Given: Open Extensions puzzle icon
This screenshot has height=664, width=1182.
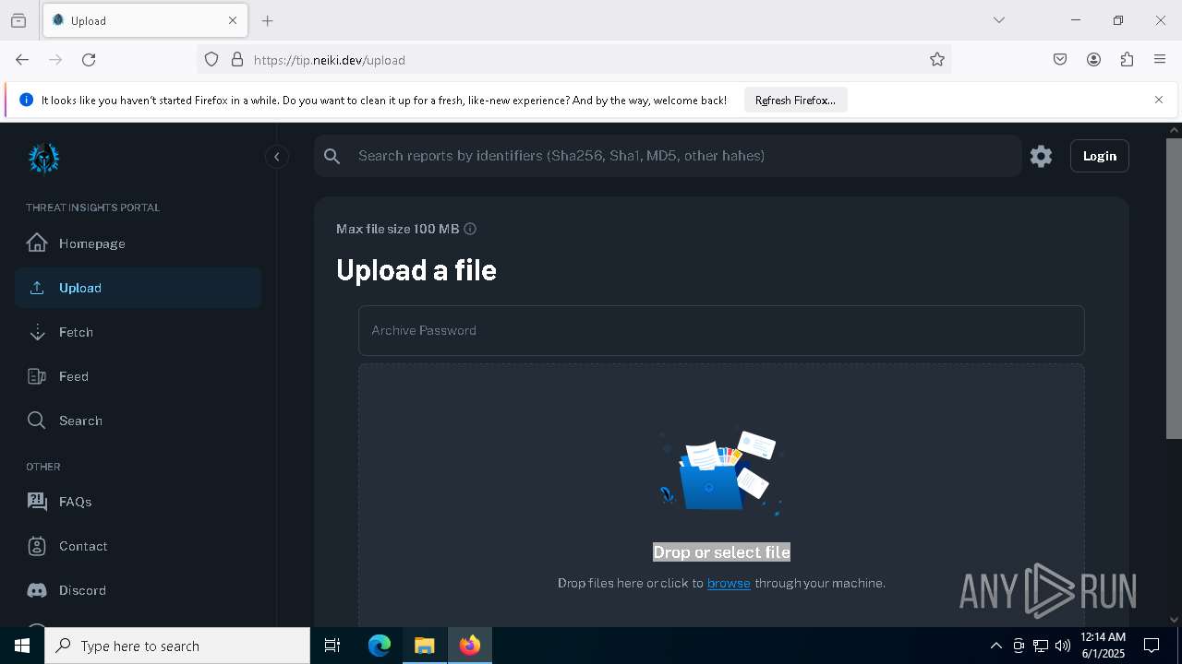Looking at the screenshot, I should pos(1127,60).
